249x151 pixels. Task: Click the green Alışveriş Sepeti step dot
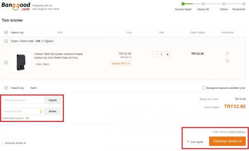183,4
